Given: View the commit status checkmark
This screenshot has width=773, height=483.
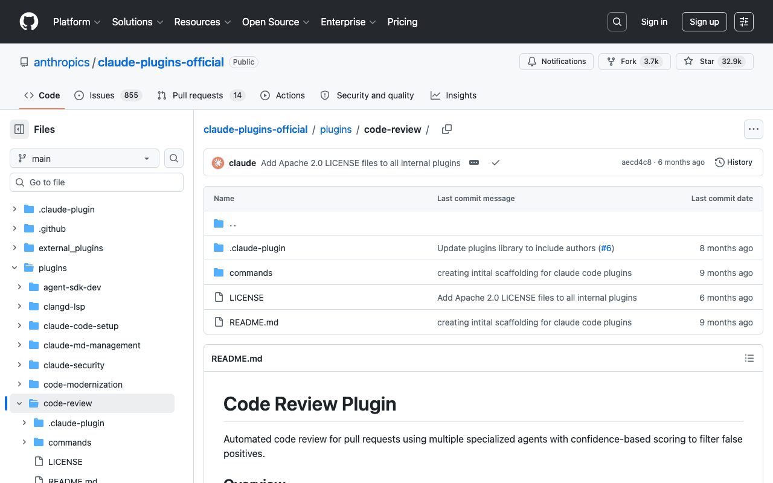Looking at the screenshot, I should click(496, 162).
